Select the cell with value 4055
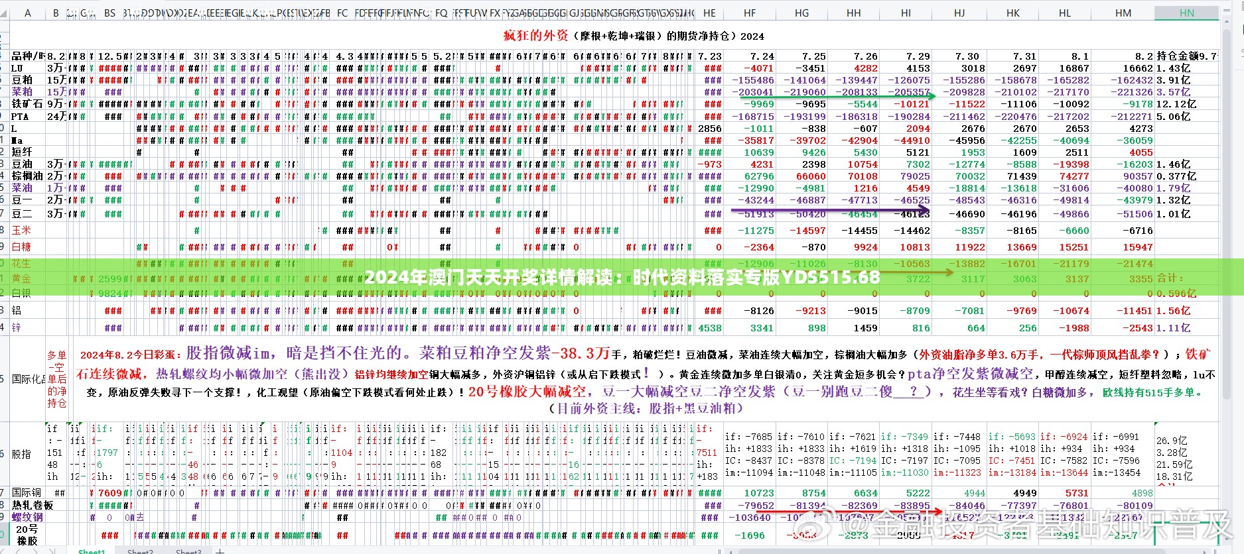Screen dimensions: 1244x554 point(1123,152)
